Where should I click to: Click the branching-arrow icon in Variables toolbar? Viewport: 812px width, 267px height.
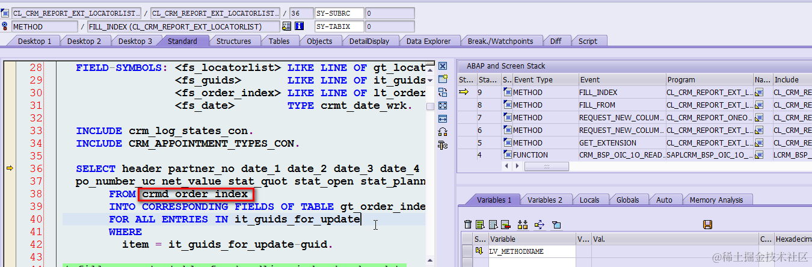[x=539, y=224]
